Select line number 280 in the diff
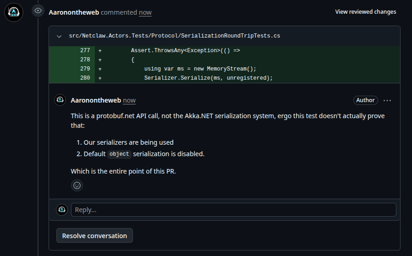 tap(85, 78)
